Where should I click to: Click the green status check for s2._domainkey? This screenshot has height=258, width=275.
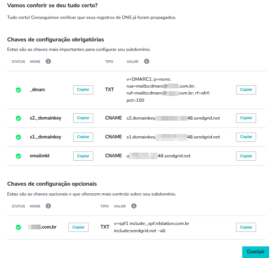pos(19,118)
